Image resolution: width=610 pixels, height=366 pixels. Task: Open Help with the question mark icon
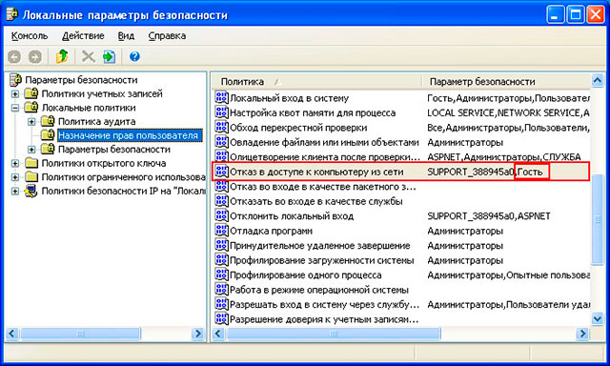(x=134, y=57)
